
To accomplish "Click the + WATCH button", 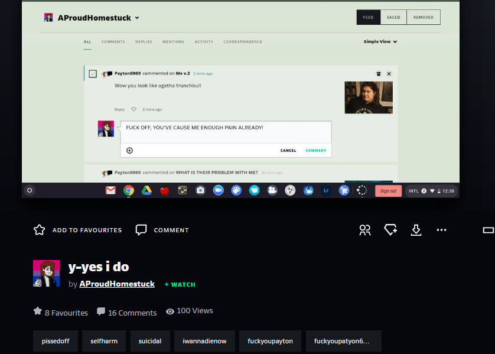I will pyautogui.click(x=180, y=284).
